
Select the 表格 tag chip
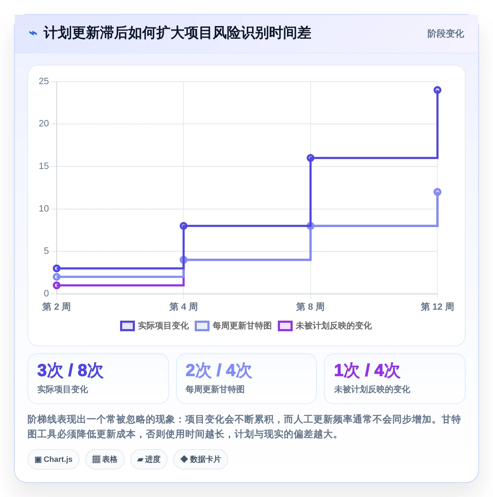(x=105, y=459)
